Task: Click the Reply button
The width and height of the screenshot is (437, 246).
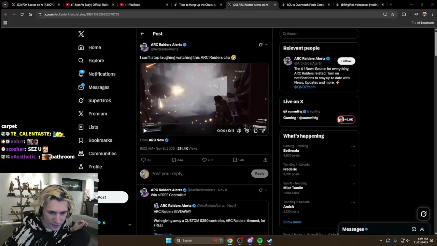Action: coord(260,174)
